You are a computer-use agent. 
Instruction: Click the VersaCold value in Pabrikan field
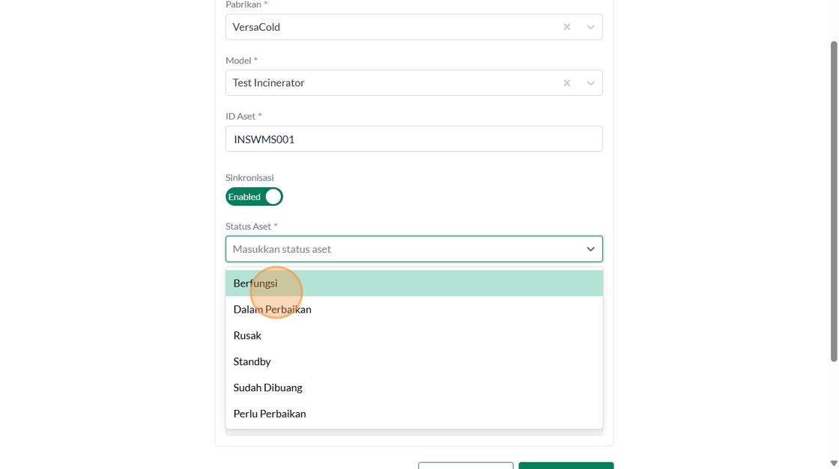point(256,27)
